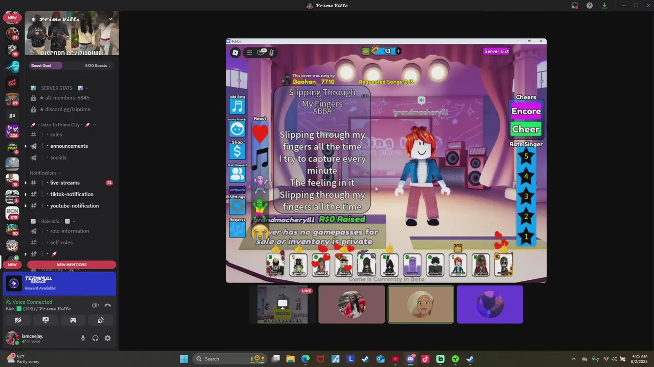Click the green cash icon at top of game
Image resolution: width=654 pixels, height=367 pixels.
(x=366, y=51)
